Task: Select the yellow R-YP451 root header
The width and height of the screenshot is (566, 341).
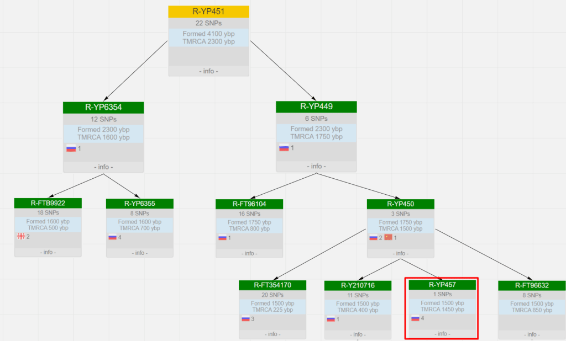Action: pos(208,12)
